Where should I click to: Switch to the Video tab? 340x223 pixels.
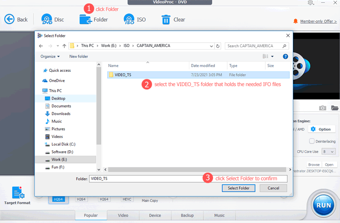123,215
